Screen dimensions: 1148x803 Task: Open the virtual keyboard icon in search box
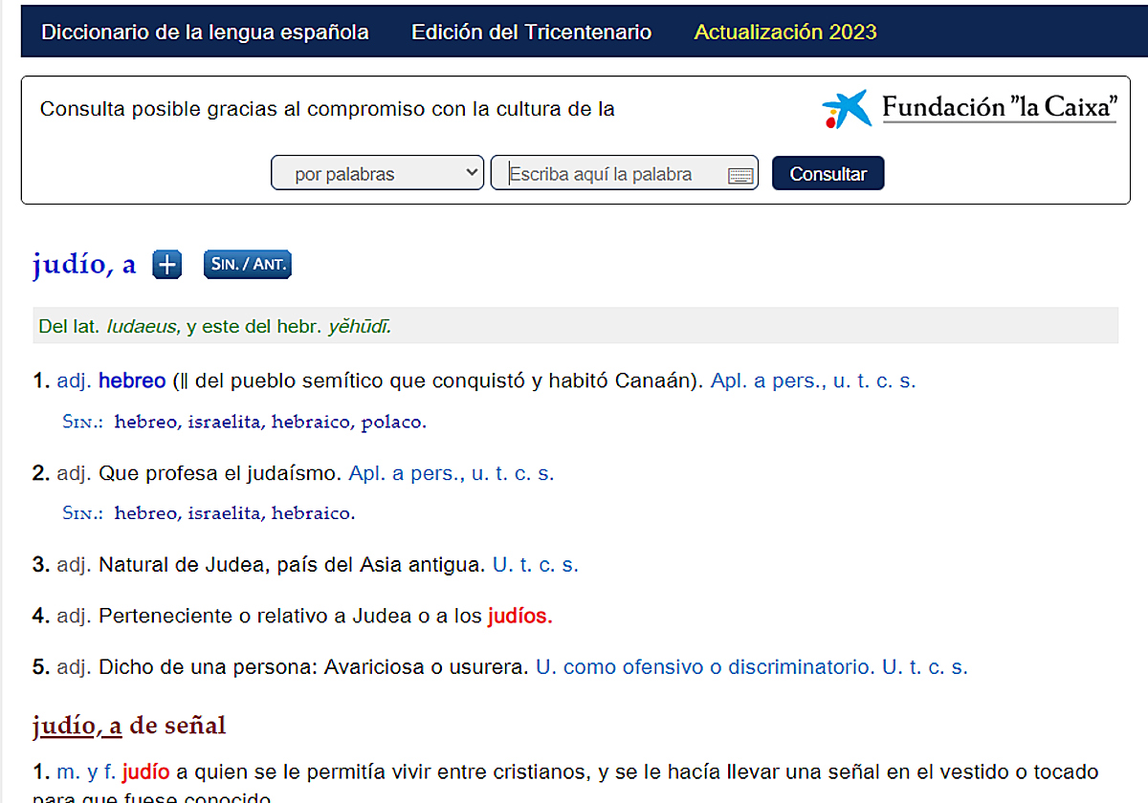point(740,175)
